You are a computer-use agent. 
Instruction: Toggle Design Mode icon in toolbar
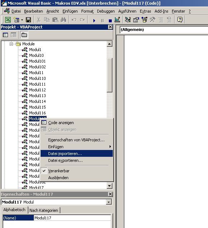(x=117, y=20)
